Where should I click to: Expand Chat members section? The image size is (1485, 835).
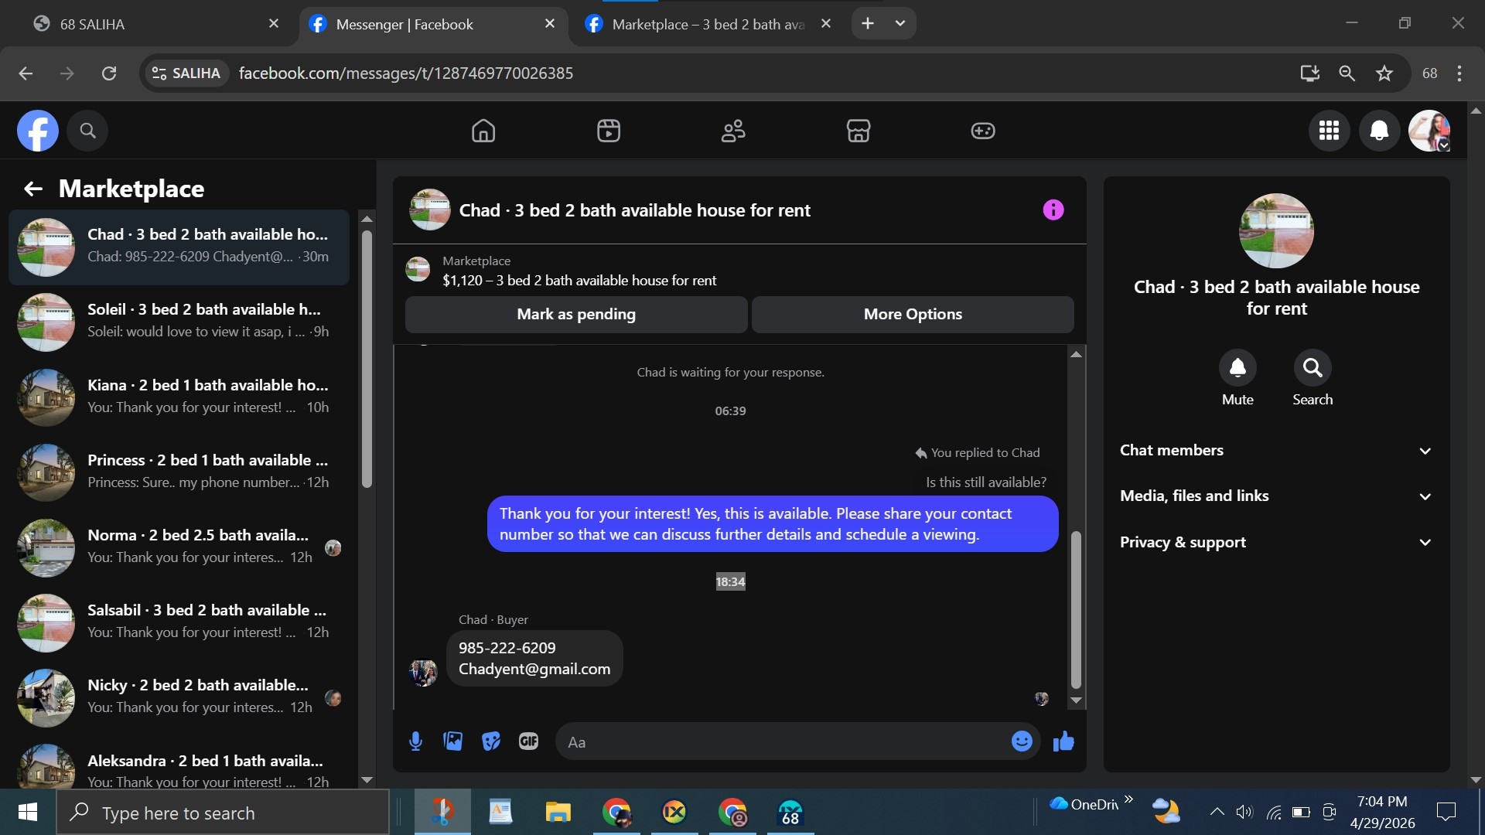coord(1275,451)
